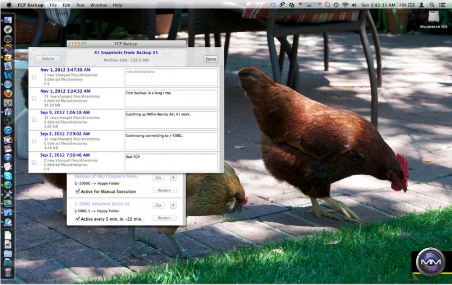Viewport: 452px width, 285px height.
Task: Click the Done button
Action: coord(211,59)
